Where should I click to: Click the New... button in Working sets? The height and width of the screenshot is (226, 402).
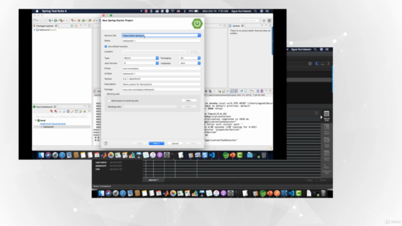[x=189, y=100]
